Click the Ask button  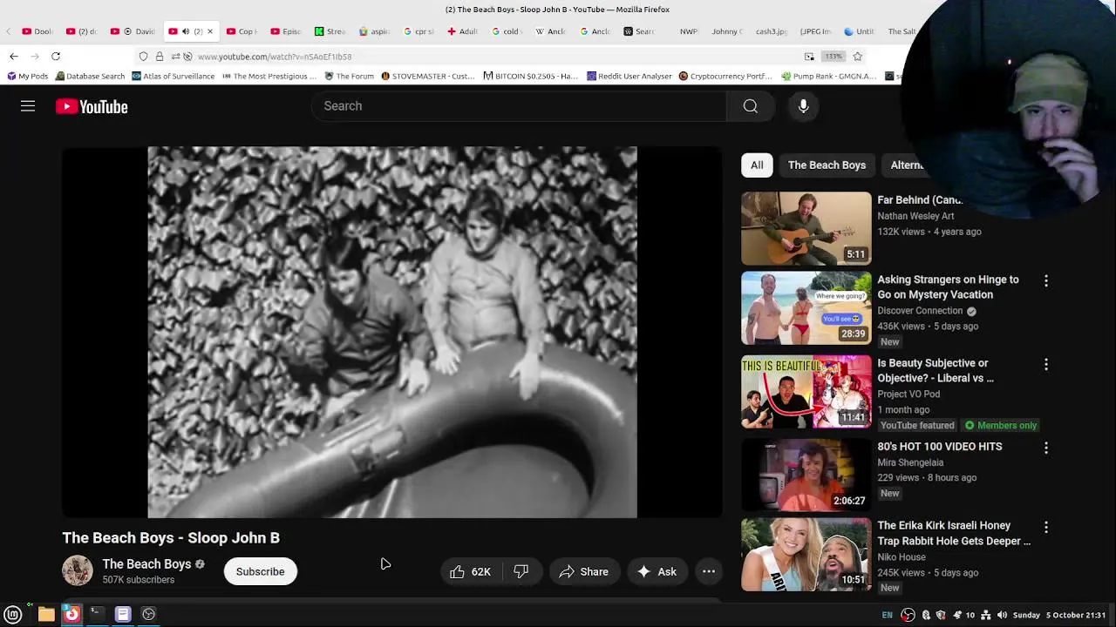pos(657,571)
